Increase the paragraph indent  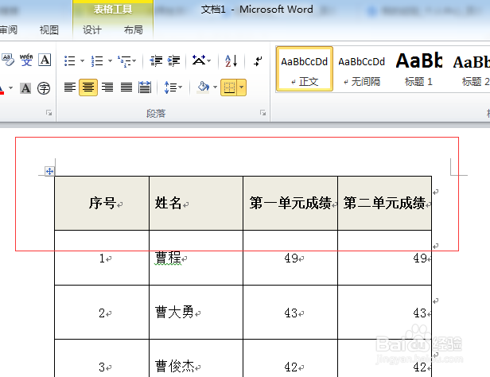[173, 60]
